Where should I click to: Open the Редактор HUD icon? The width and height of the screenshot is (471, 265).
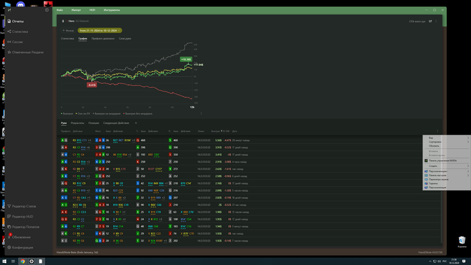point(9,217)
